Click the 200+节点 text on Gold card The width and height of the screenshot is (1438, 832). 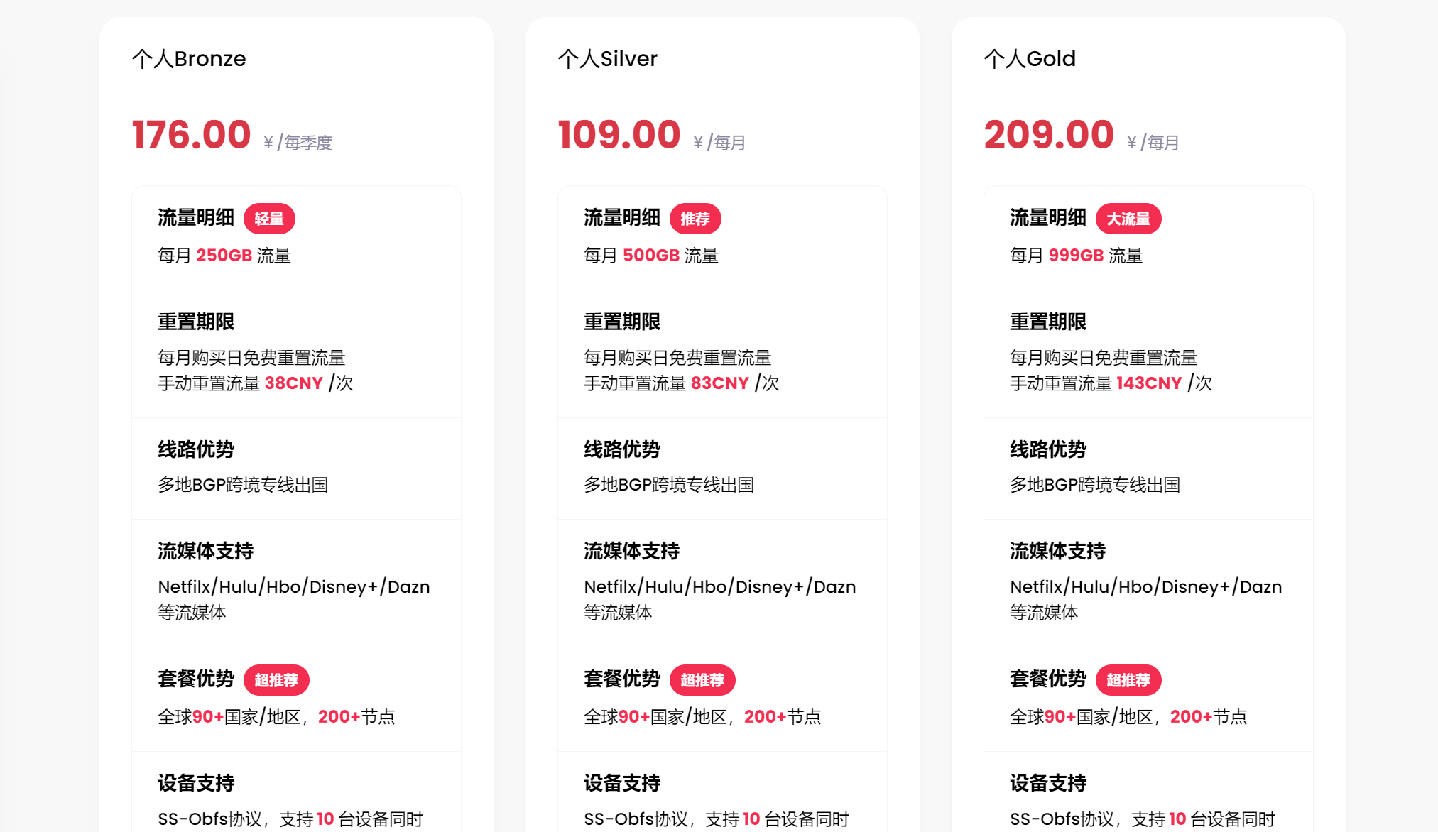point(1208,716)
